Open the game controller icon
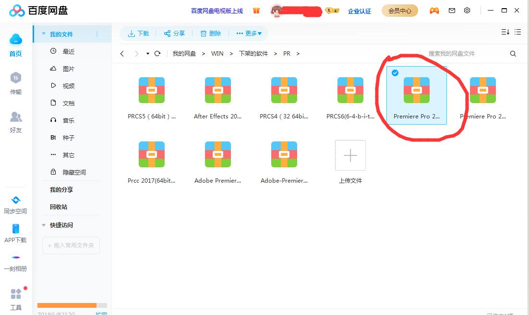Screen dimensions: 529x315 point(434,11)
